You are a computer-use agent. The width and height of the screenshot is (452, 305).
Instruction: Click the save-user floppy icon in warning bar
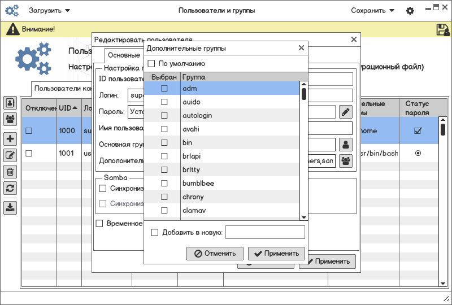pos(442,29)
